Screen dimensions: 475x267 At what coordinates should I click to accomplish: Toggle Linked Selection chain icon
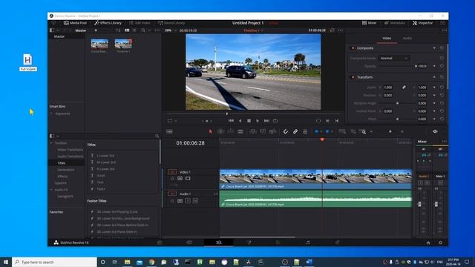[295, 131]
